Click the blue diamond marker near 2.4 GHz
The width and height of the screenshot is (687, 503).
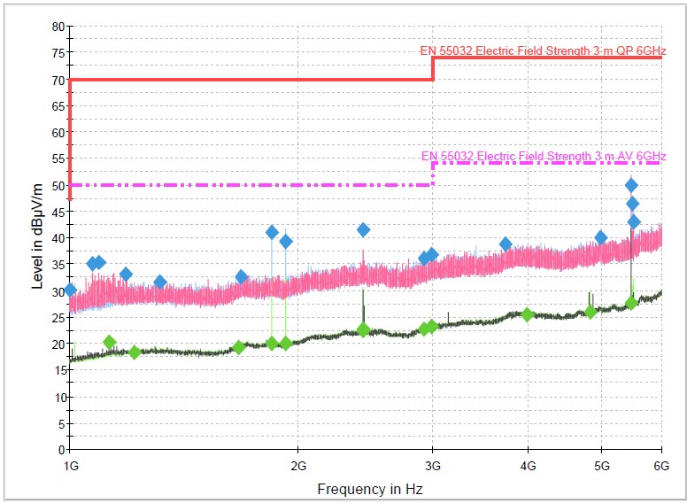tap(363, 229)
